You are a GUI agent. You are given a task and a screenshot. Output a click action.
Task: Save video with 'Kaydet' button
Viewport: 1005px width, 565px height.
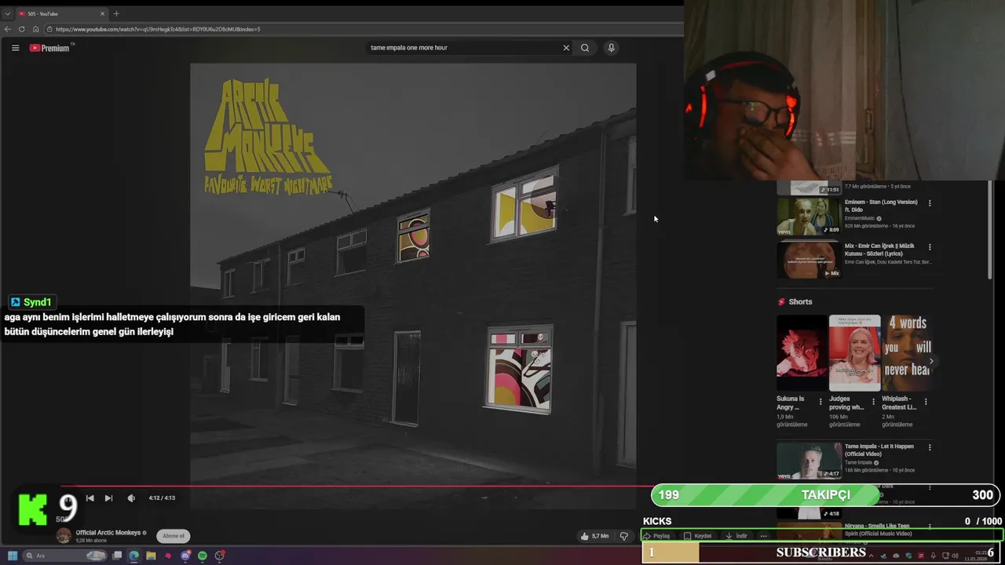coord(697,536)
